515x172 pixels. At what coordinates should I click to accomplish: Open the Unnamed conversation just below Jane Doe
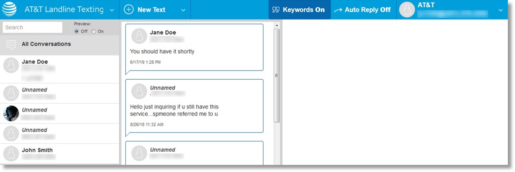click(x=60, y=94)
